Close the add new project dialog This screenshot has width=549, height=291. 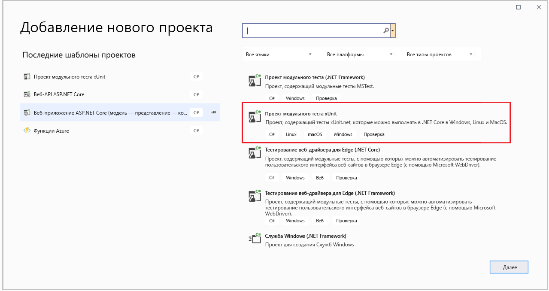tap(539, 7)
